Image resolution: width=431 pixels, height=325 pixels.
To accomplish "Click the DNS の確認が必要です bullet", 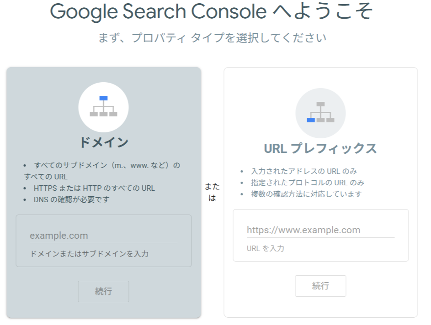I will pos(71,199).
